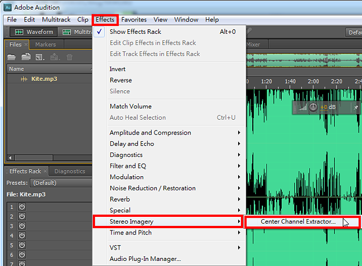Toggle power for effects slot 3
362x266 pixels.
22,226
